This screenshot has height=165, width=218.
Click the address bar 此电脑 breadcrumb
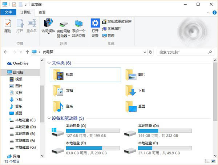(48, 52)
